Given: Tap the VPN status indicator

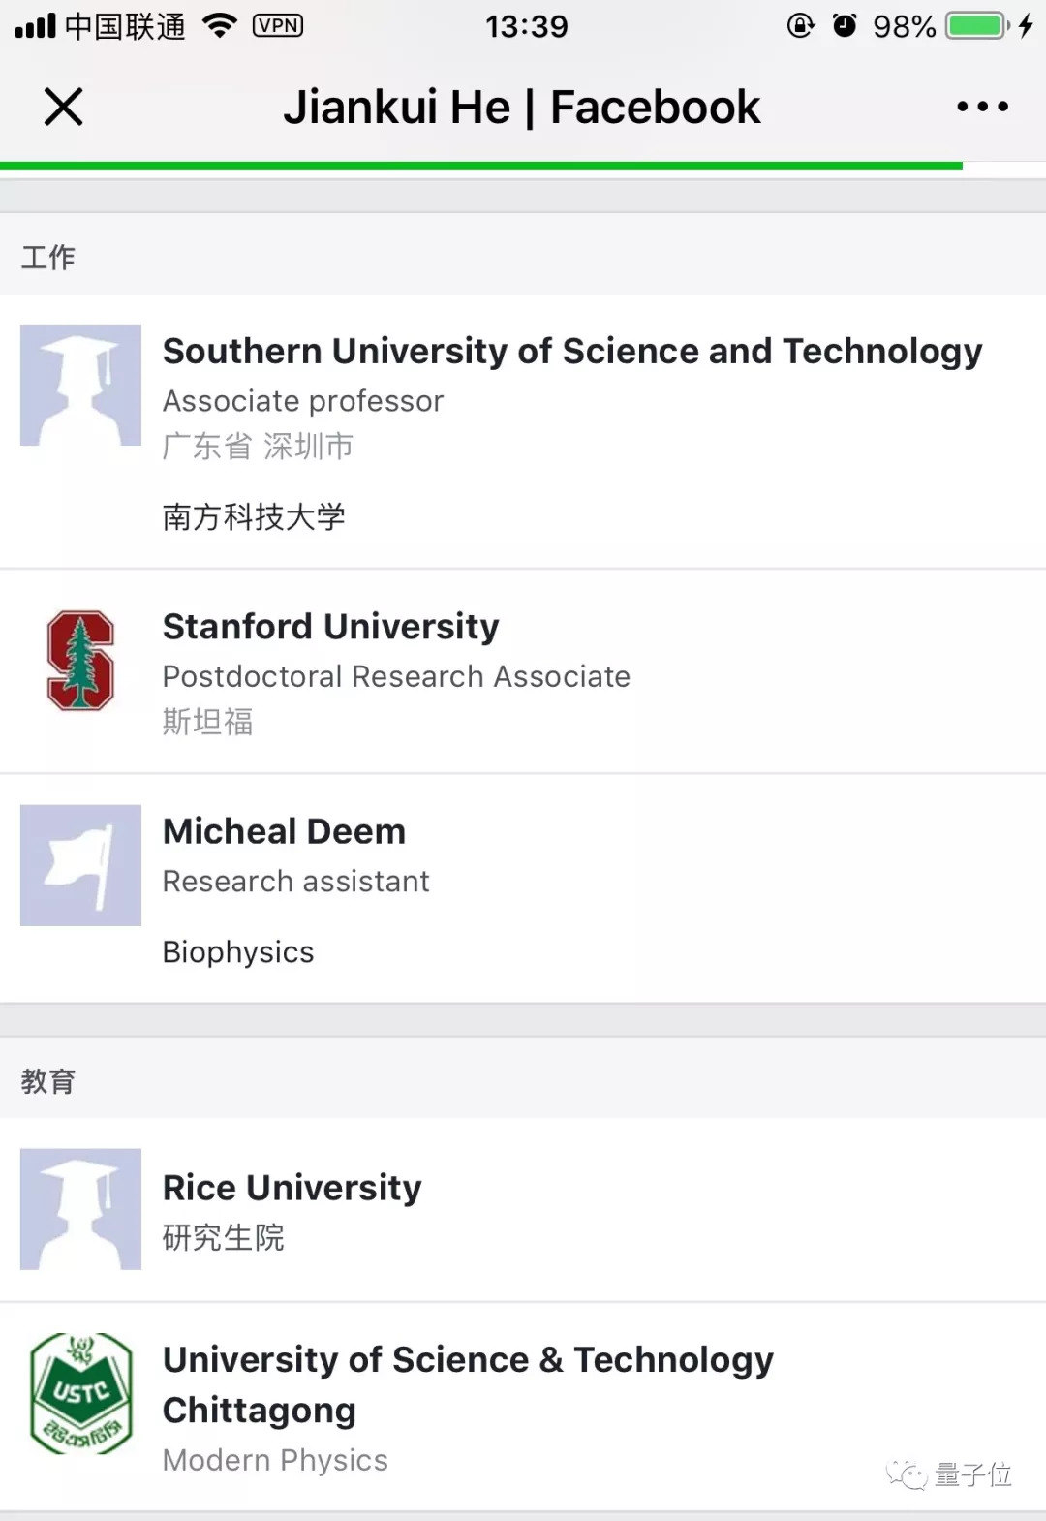Looking at the screenshot, I should [x=278, y=26].
